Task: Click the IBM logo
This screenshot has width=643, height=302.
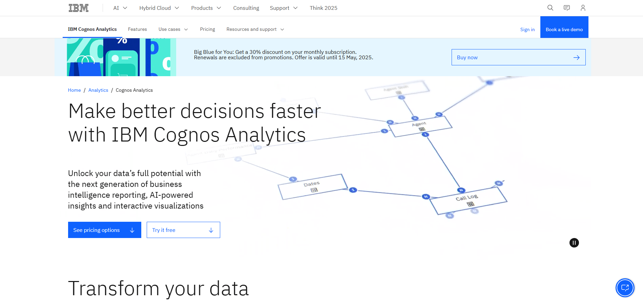Action: coord(78,7)
